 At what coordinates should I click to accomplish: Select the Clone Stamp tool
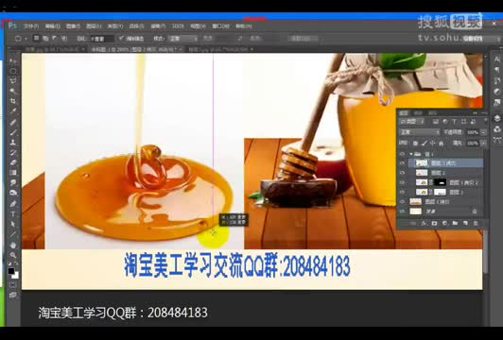coord(13,142)
